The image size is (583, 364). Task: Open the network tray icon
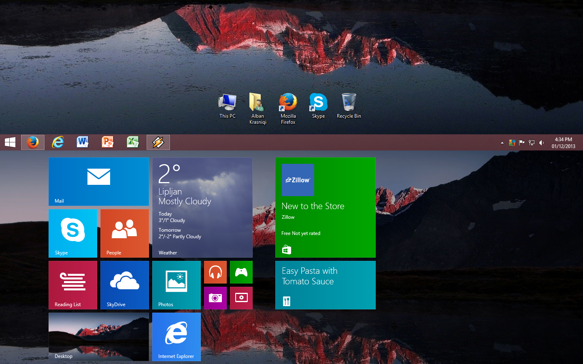click(x=532, y=143)
